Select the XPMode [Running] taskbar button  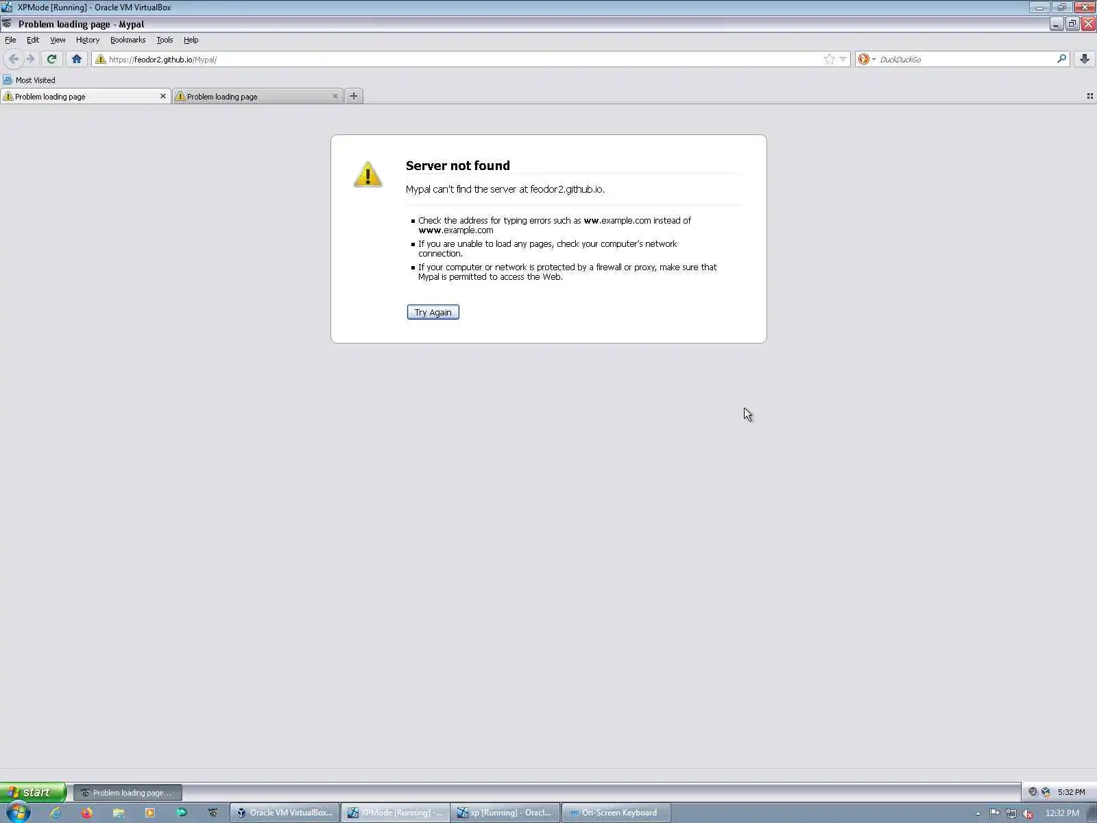(396, 813)
